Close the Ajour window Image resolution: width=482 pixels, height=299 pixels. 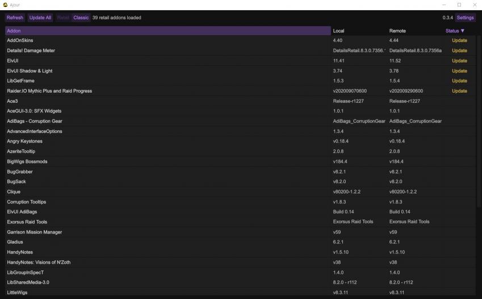coord(475,5)
